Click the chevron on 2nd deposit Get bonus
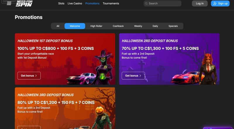 tap(140, 76)
